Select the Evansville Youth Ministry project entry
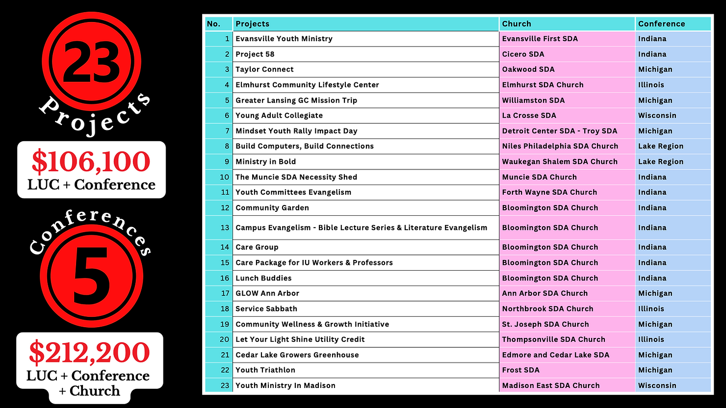The height and width of the screenshot is (408, 726). pos(284,38)
